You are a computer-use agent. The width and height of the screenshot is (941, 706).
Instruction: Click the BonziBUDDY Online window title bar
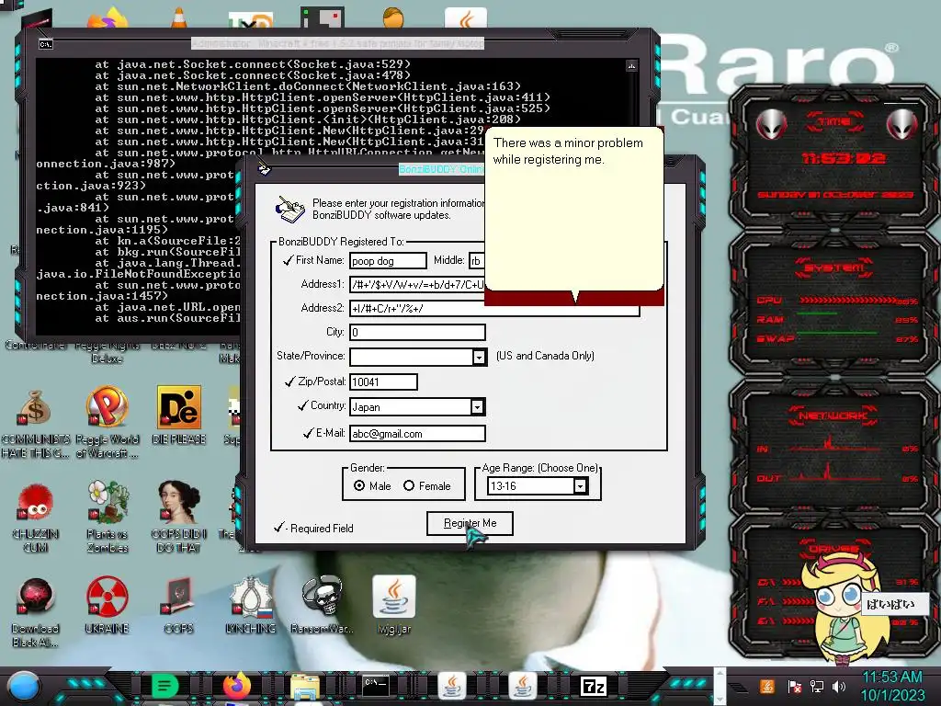[441, 169]
